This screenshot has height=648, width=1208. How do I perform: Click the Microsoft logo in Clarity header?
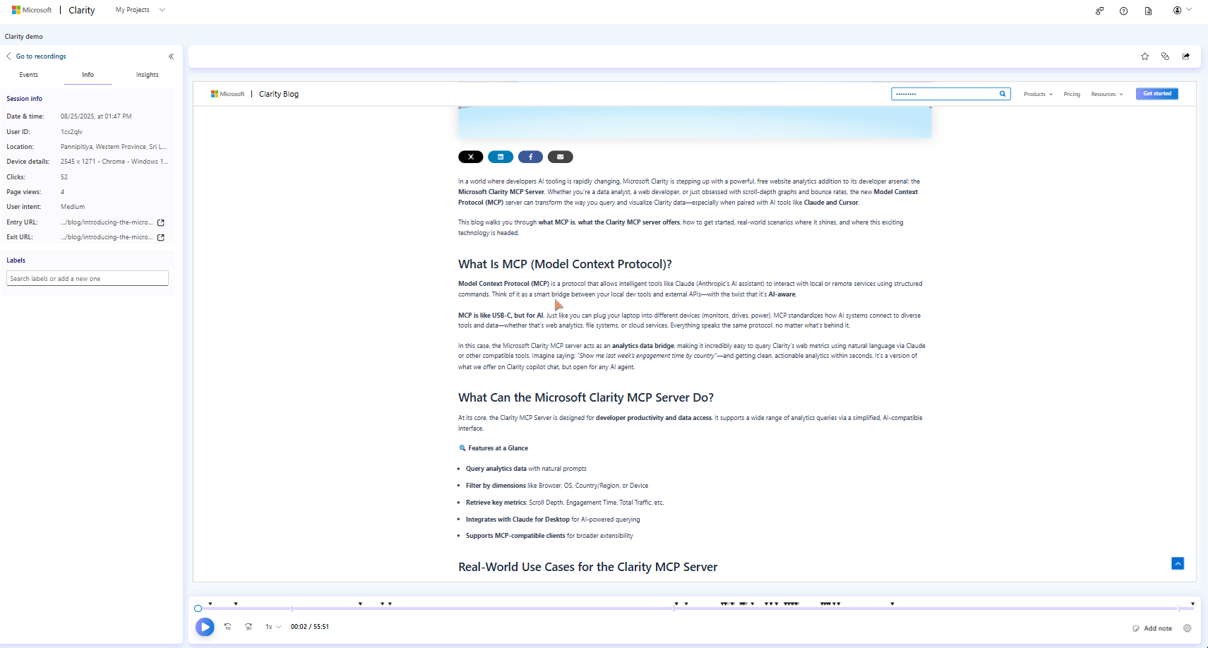[32, 10]
